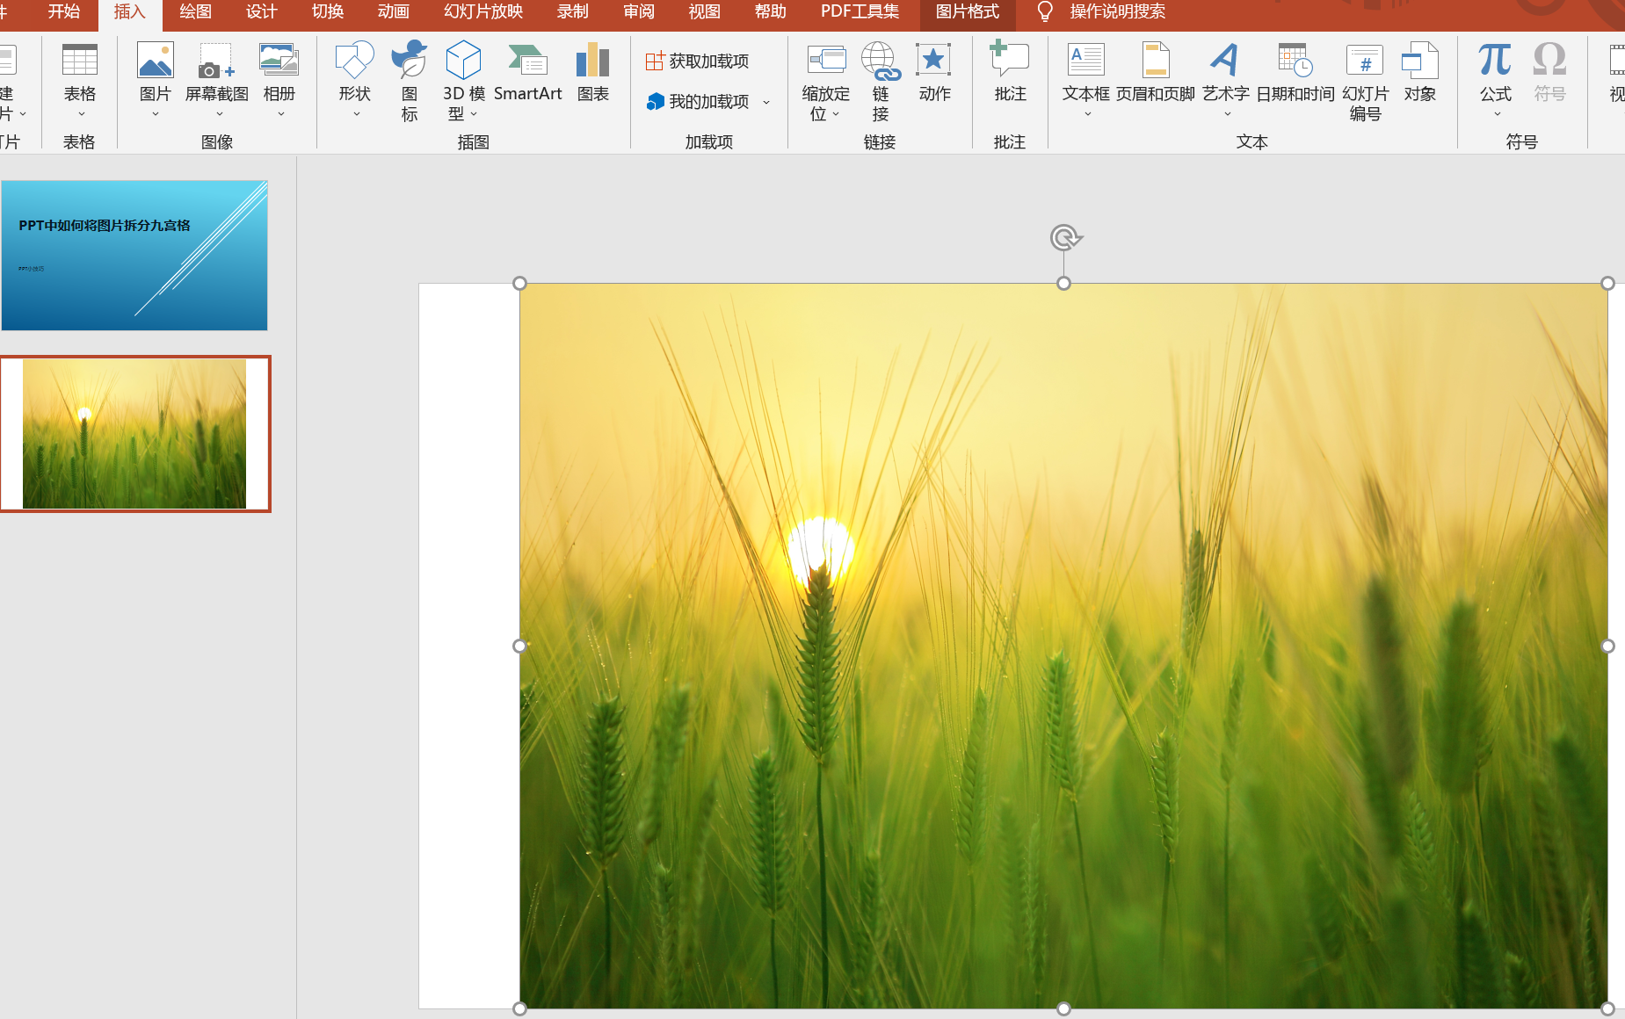1625x1019 pixels.
Task: Click the top-middle picture resize handle
Action: click(1063, 283)
